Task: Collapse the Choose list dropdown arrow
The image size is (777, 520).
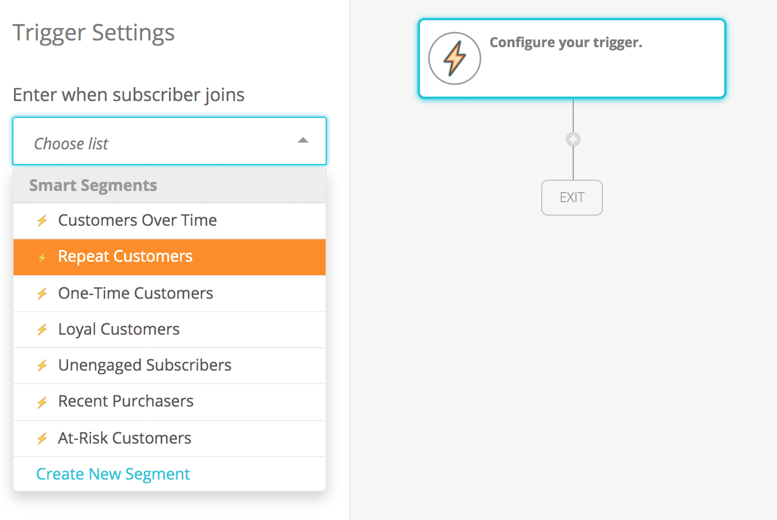Action: [303, 140]
